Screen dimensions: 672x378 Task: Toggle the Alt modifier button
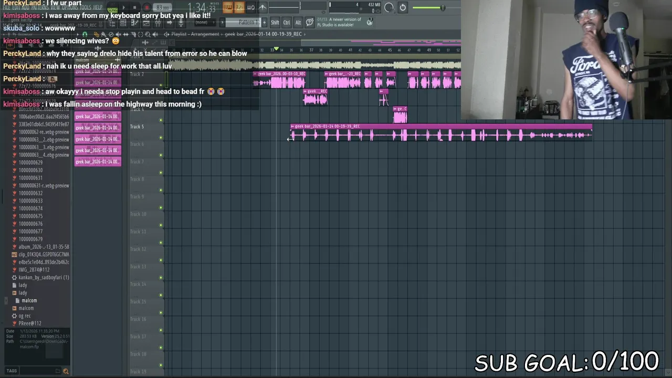click(298, 22)
